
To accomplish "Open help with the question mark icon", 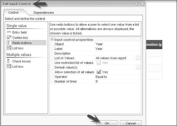I will (137, 4).
